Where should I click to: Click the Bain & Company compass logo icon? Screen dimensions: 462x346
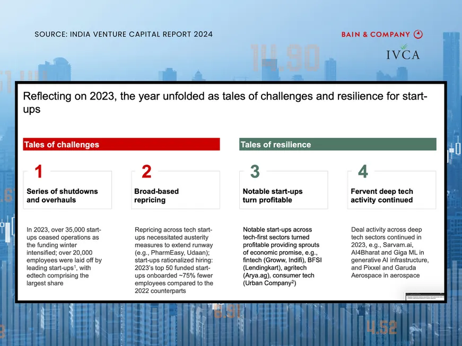(419, 34)
